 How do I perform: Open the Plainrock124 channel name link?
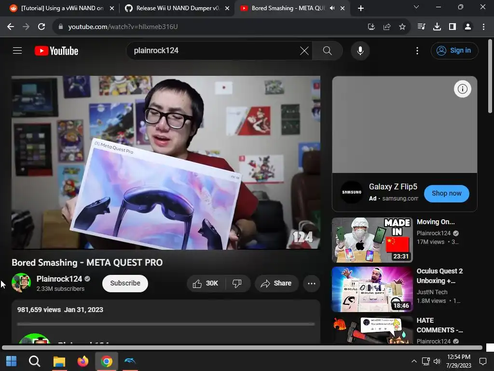coord(59,279)
